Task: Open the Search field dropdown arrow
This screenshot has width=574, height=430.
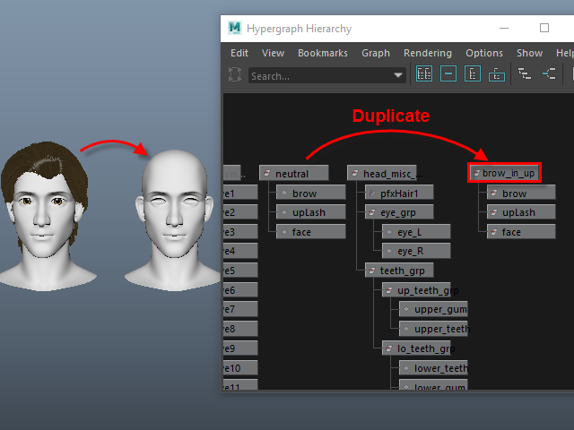Action: [x=398, y=75]
